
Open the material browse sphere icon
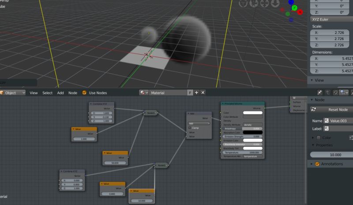pos(144,93)
